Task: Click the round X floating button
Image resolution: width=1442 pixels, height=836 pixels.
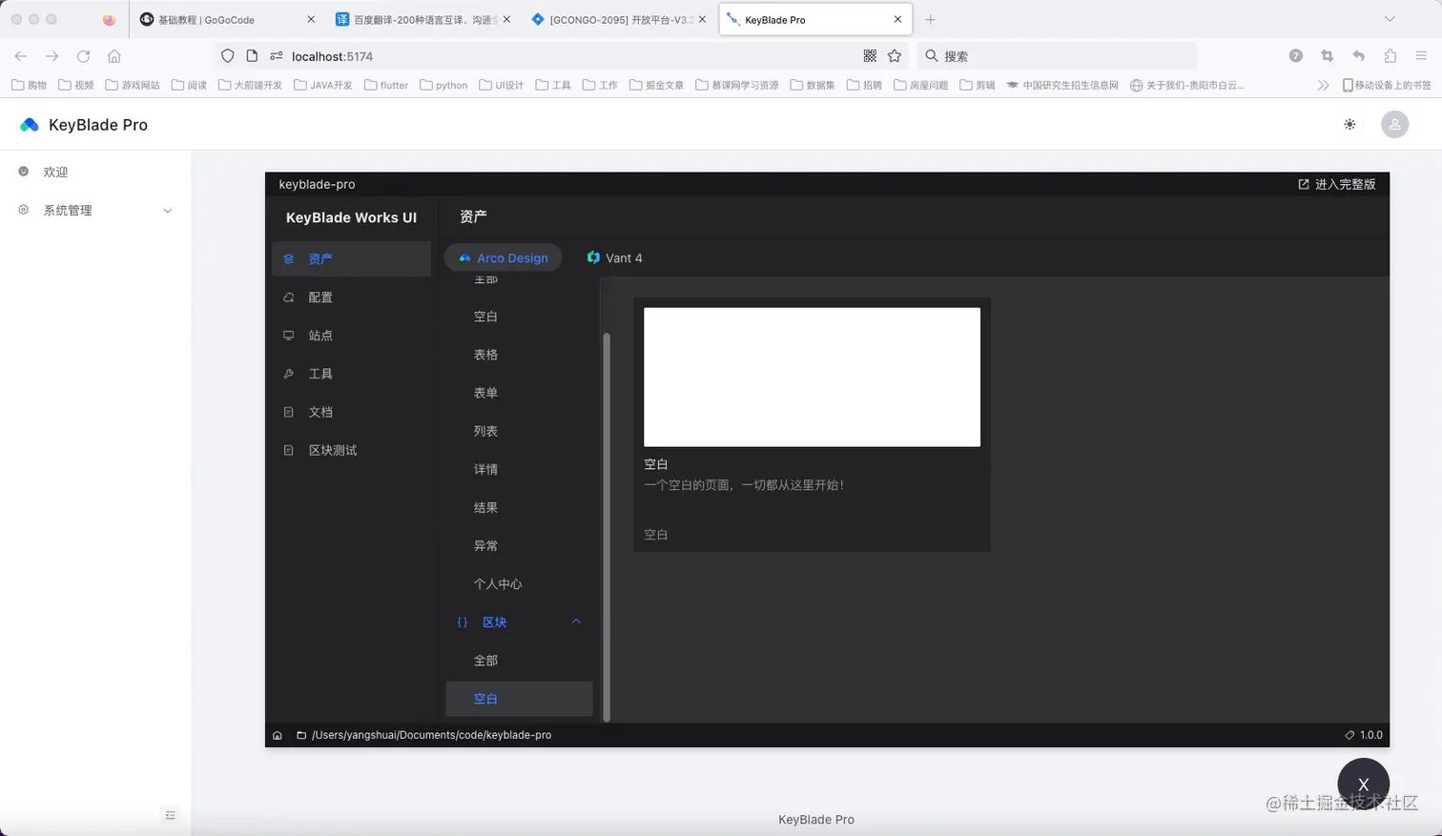Action: click(1363, 784)
